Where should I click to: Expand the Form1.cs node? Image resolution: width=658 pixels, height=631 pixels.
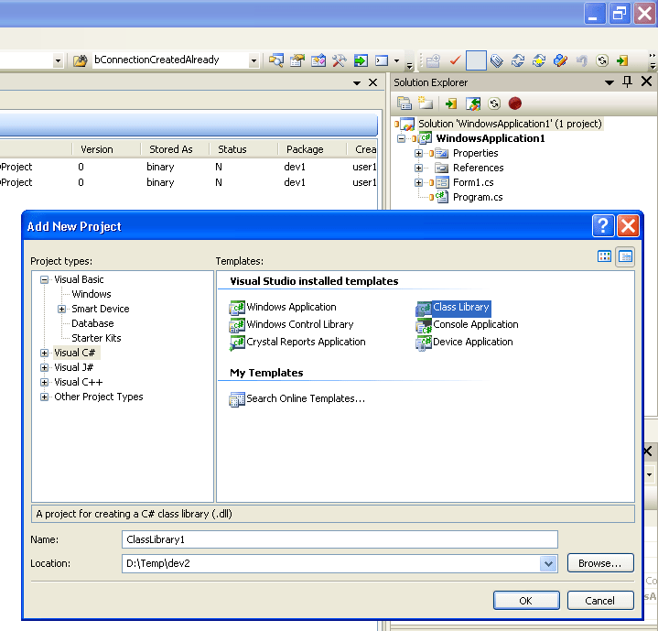click(x=418, y=182)
